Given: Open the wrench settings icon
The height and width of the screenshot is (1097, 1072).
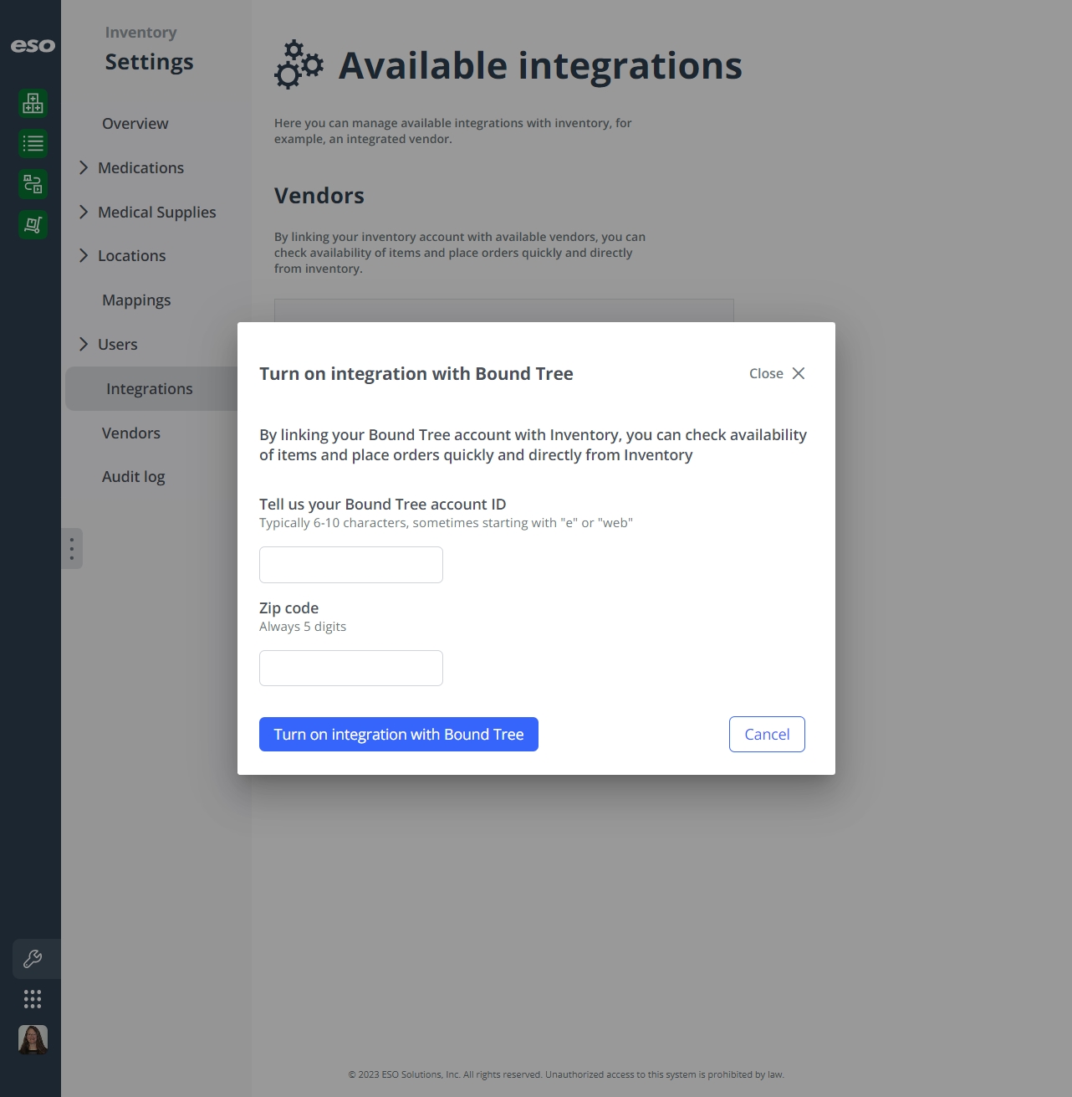Looking at the screenshot, I should [33, 959].
